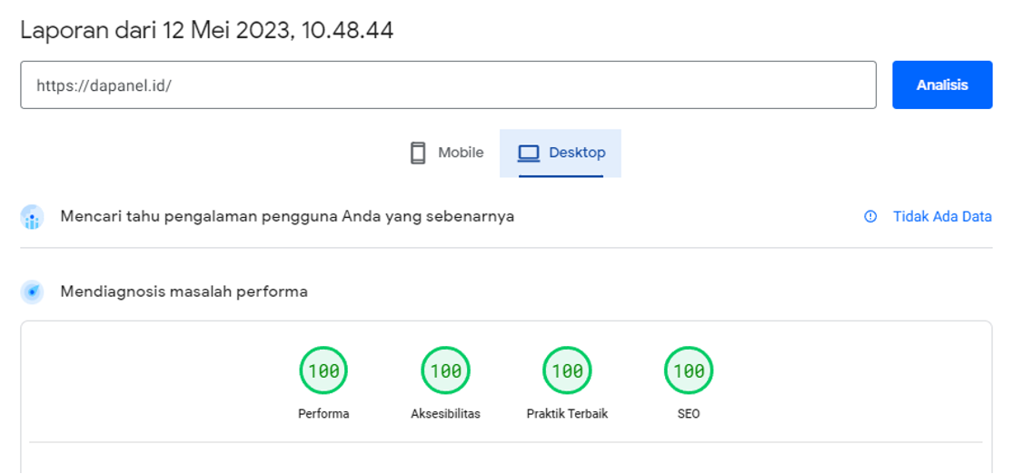1033x474 pixels.
Task: Select the Desktop tab label
Action: pos(577,153)
